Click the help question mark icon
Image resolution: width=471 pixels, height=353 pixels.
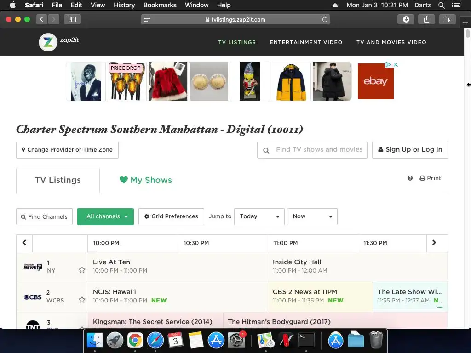[x=410, y=178]
